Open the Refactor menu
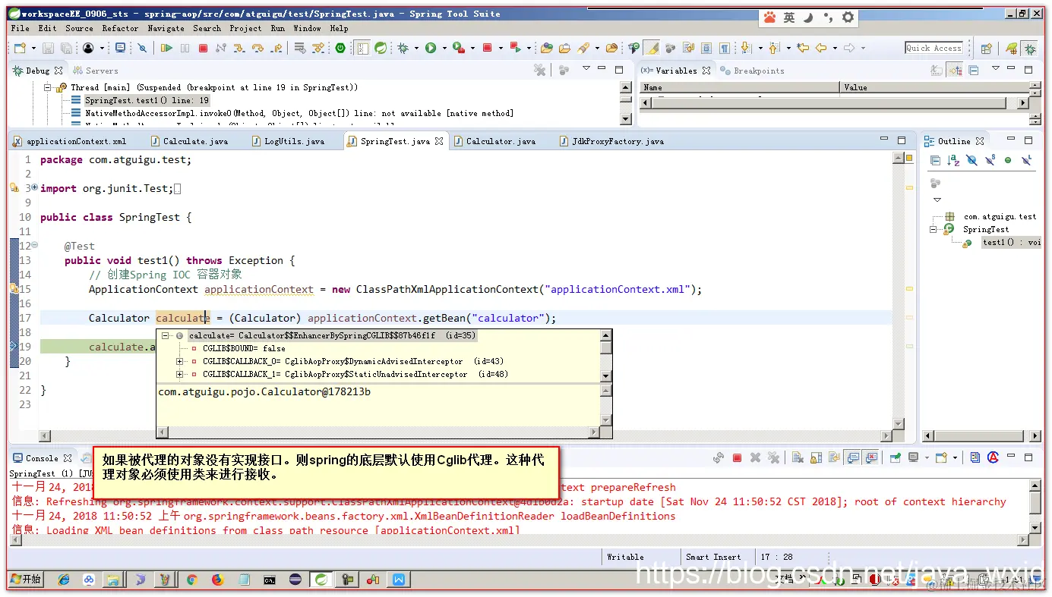 pyautogui.click(x=120, y=28)
